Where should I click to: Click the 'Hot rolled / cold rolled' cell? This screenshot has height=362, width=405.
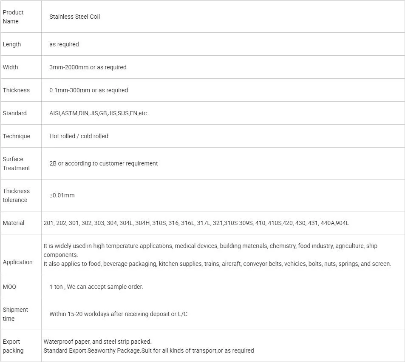[79, 136]
